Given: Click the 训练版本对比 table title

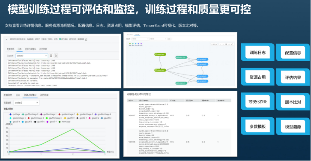Looking at the screenshot, I should click(139, 94).
